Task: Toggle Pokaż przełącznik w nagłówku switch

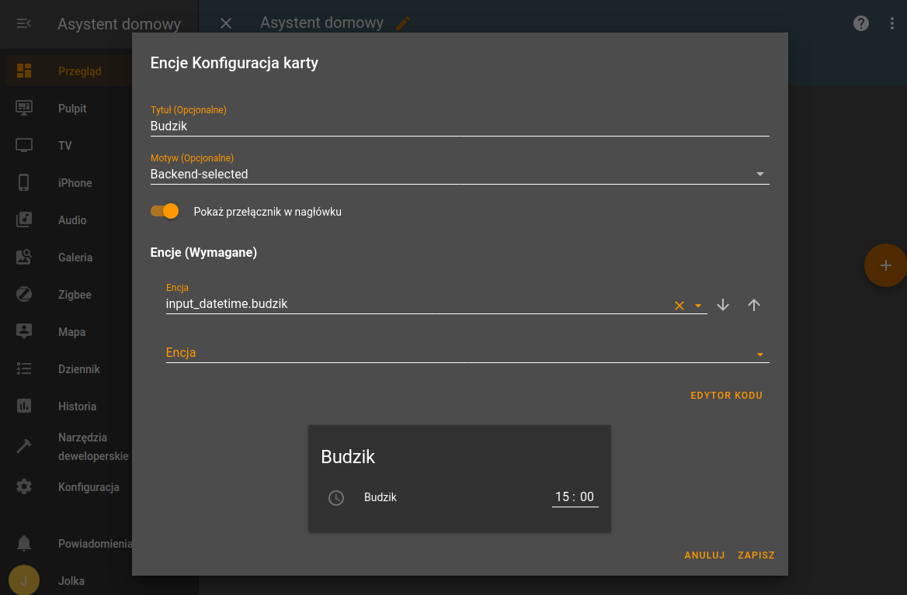Action: [165, 212]
